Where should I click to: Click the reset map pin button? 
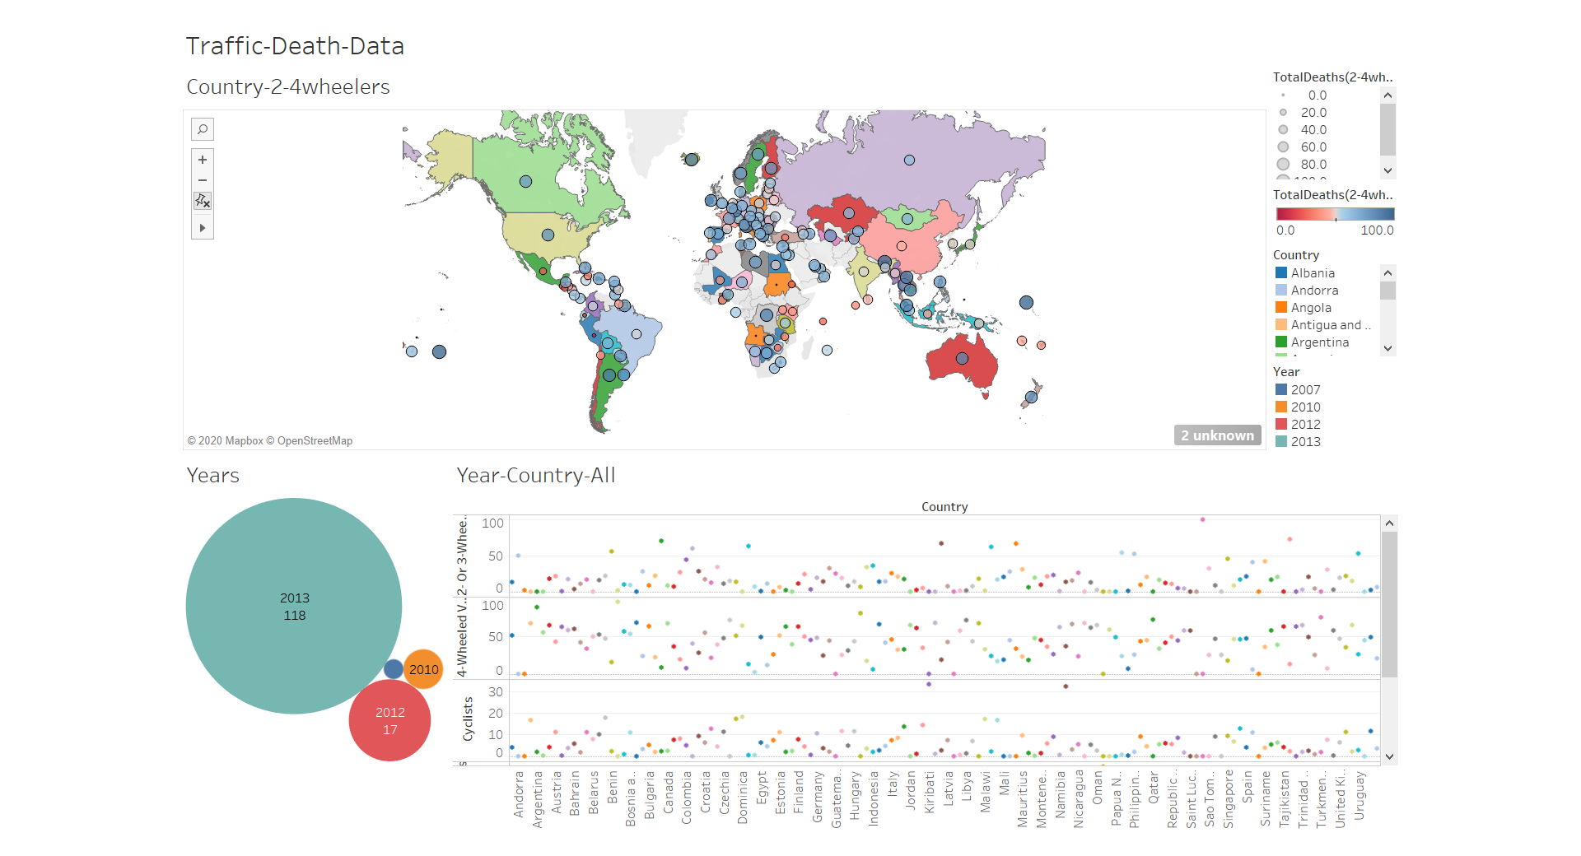coord(203,201)
